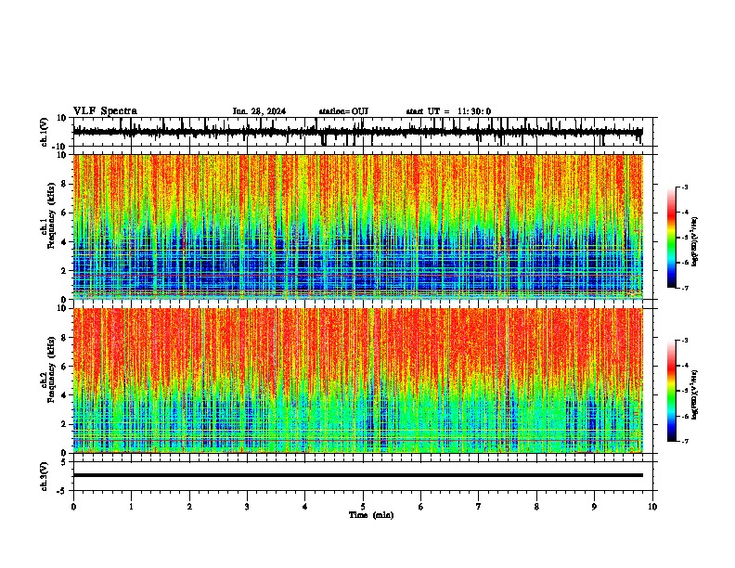Viewport: 735px width, 568px height.
Task: Click the ch.1 frequency spectrogram plot
Action: click(x=357, y=226)
